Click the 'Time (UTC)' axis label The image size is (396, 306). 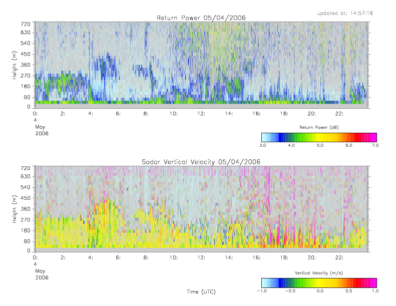pos(201,291)
